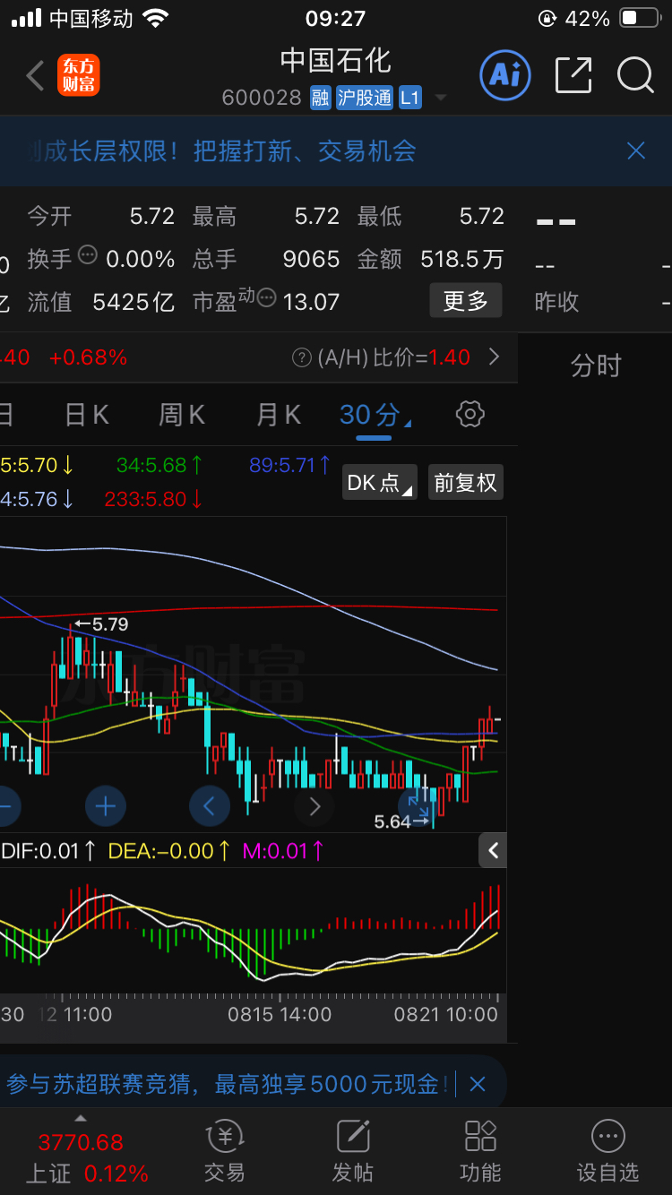Click the stock code 600028

pyautogui.click(x=262, y=98)
